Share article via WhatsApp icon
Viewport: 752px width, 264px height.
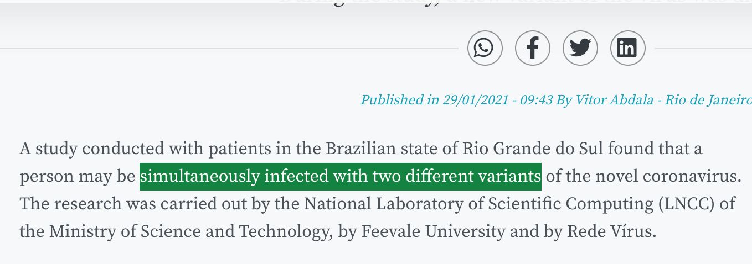coord(485,49)
